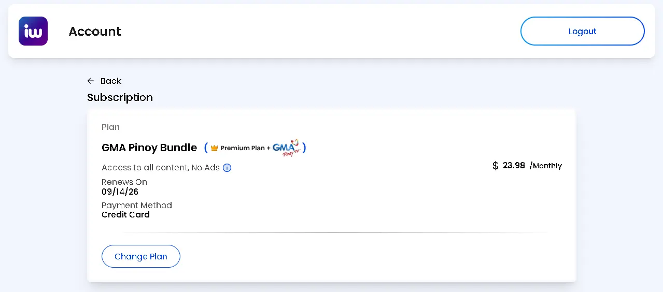Click the dollar sign price symbol

[x=496, y=166]
